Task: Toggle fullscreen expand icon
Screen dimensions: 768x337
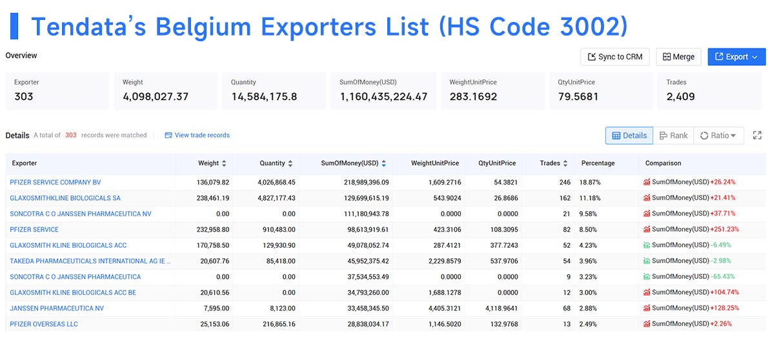Action: point(757,136)
